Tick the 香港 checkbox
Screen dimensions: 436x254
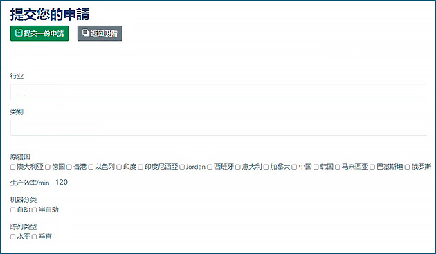[69, 167]
